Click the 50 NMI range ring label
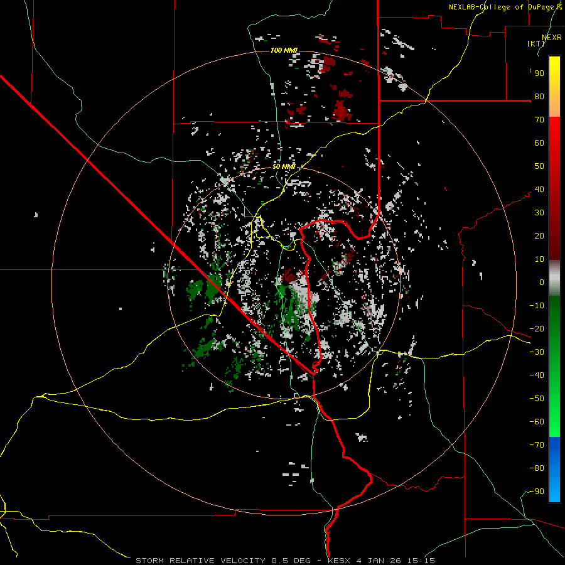Image resolution: width=565 pixels, height=565 pixels. pos(284,166)
